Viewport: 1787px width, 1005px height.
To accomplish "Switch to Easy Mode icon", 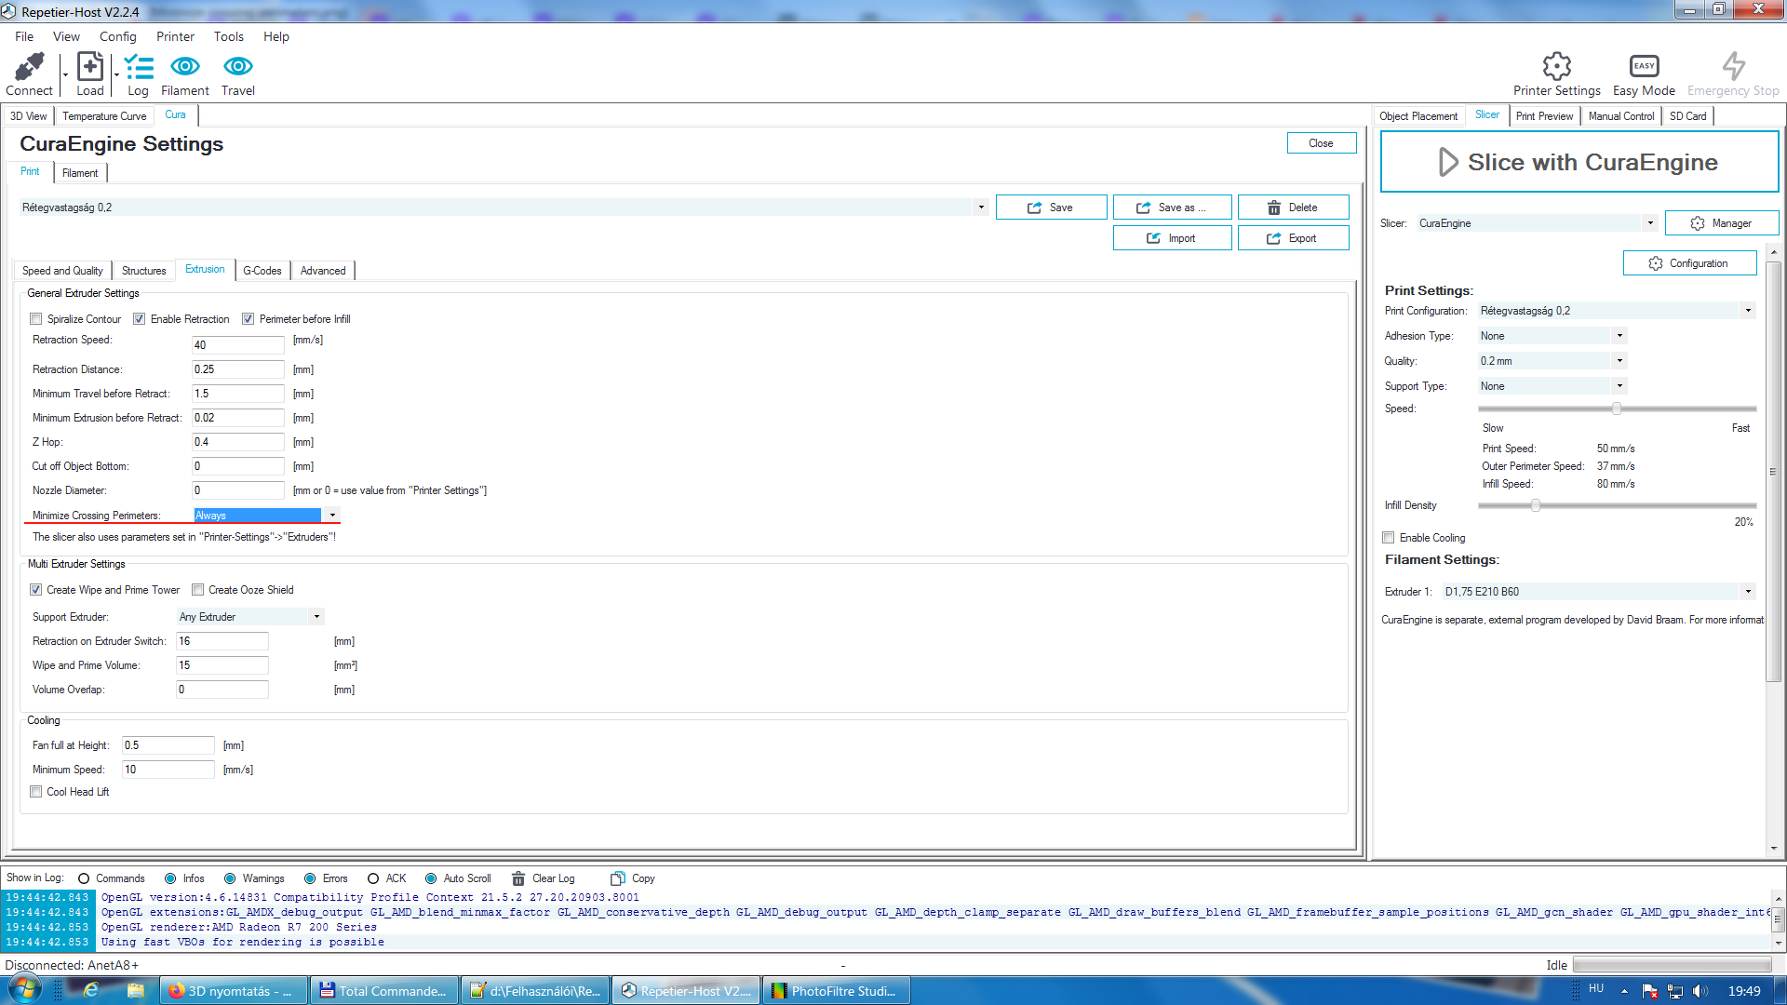I will pos(1644,67).
